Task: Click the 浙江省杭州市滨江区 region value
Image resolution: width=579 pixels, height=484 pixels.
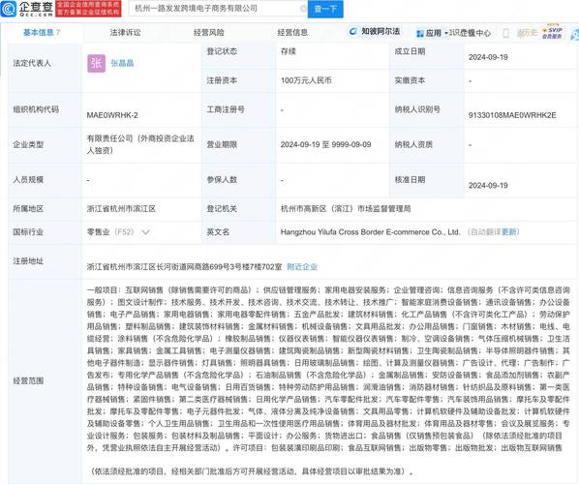Action: (121, 208)
